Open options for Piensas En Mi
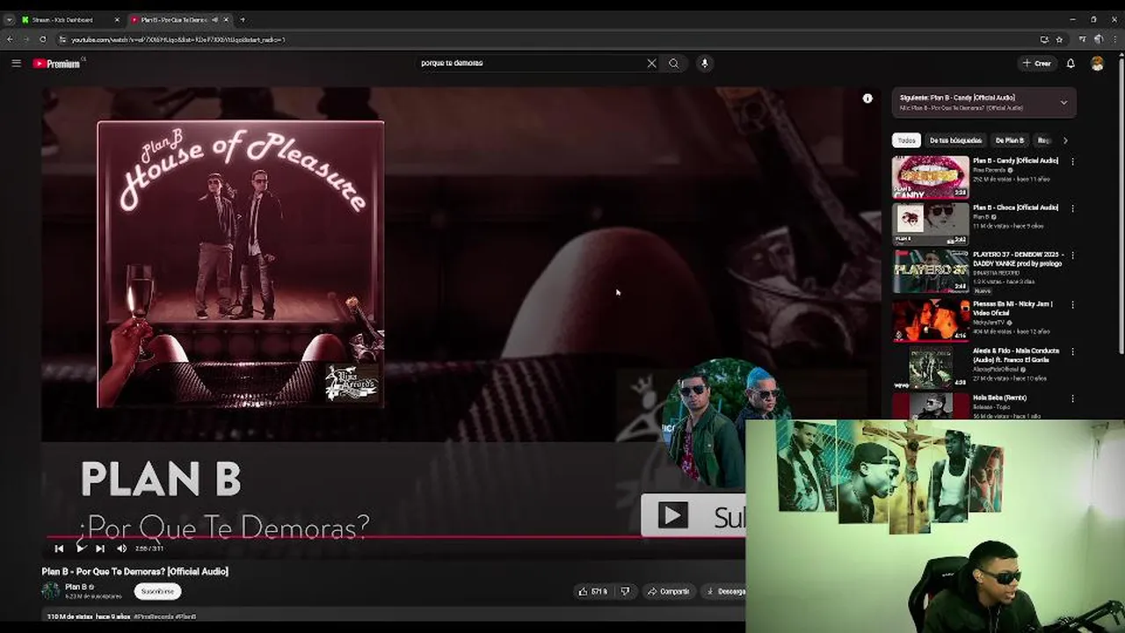 tap(1072, 305)
